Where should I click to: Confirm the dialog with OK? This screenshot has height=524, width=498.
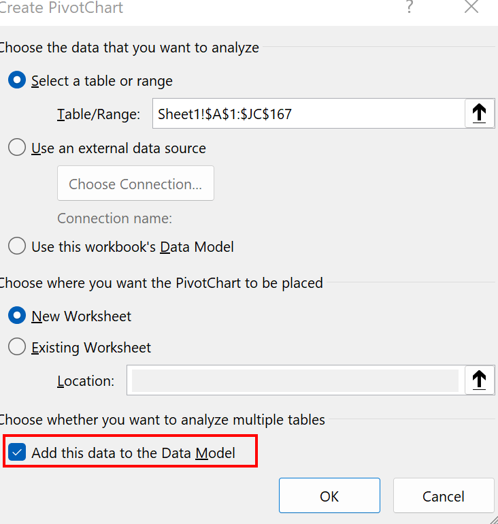point(329,496)
